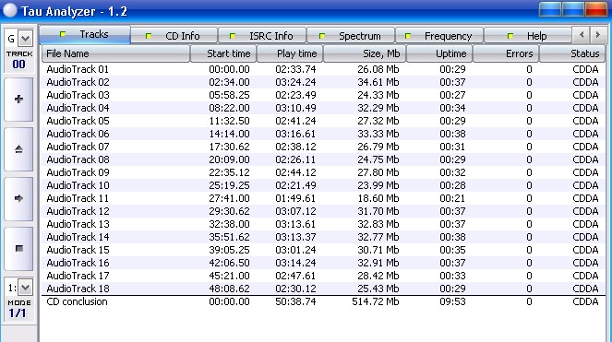Image resolution: width=612 pixels, height=342 pixels.
Task: Click the Errors column header
Action: click(506, 53)
